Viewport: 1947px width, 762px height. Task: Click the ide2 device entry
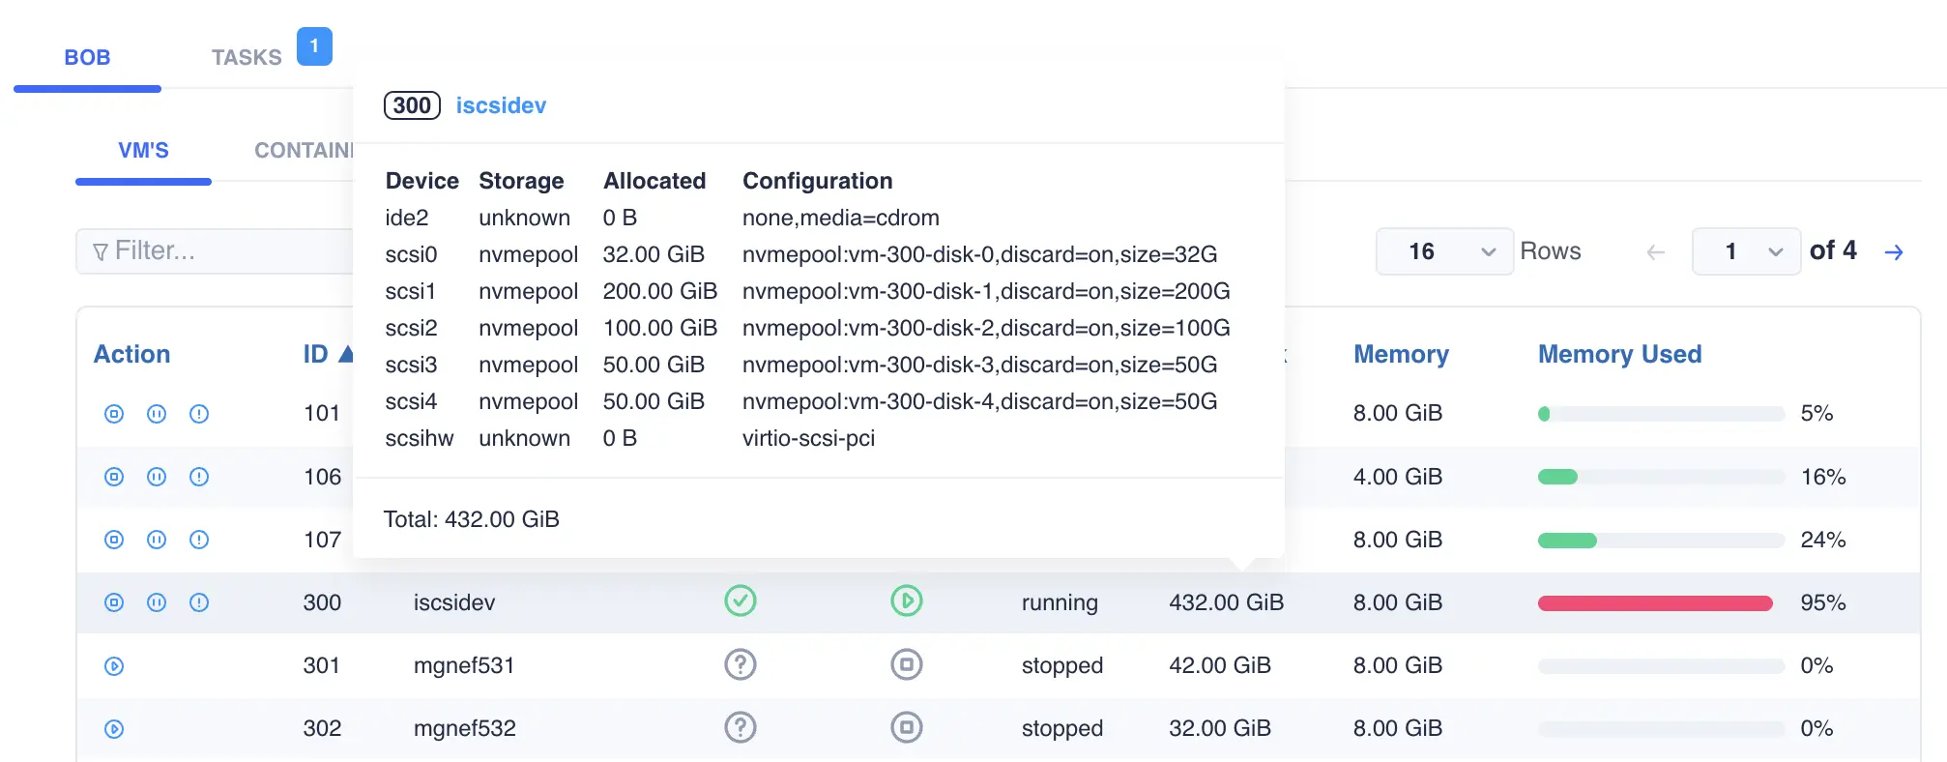pyautogui.click(x=407, y=218)
